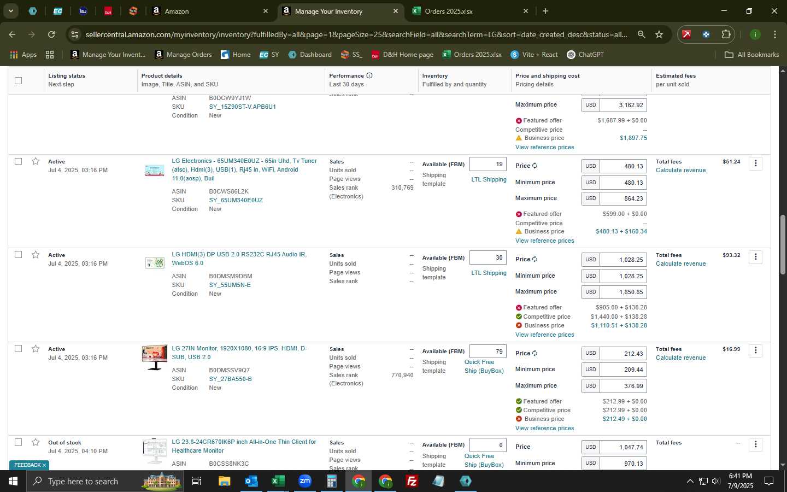Tick checkbox for out of stock LG 23.8 listing
The image size is (787, 492).
tap(18, 442)
